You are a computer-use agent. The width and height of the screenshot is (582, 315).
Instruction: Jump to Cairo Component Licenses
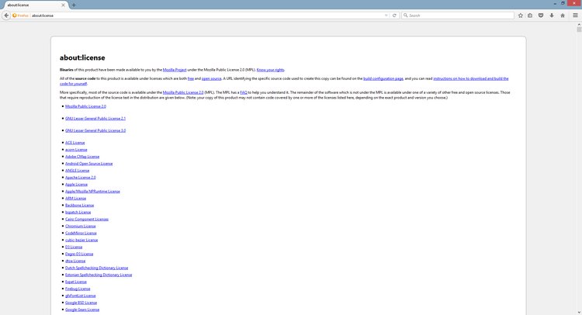87,220
